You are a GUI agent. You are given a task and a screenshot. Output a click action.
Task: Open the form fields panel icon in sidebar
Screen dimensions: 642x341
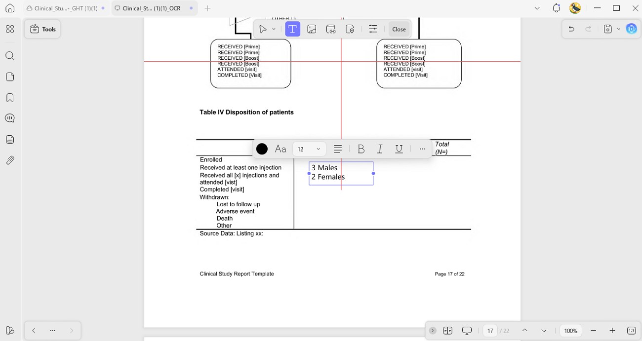(x=10, y=139)
